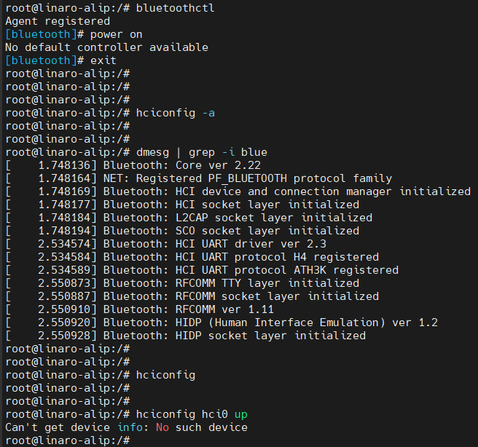The image size is (478, 447).
Task: Click the 'exit' command at bluetooth prompt
Action: click(103, 60)
